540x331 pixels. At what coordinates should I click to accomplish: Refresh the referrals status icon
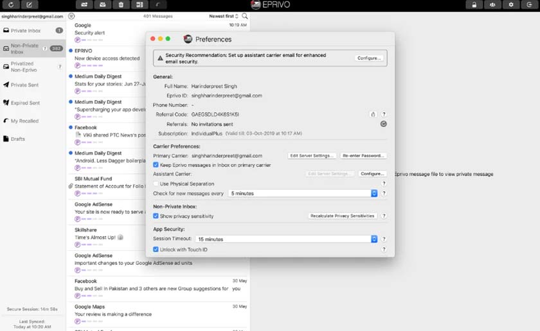click(383, 124)
